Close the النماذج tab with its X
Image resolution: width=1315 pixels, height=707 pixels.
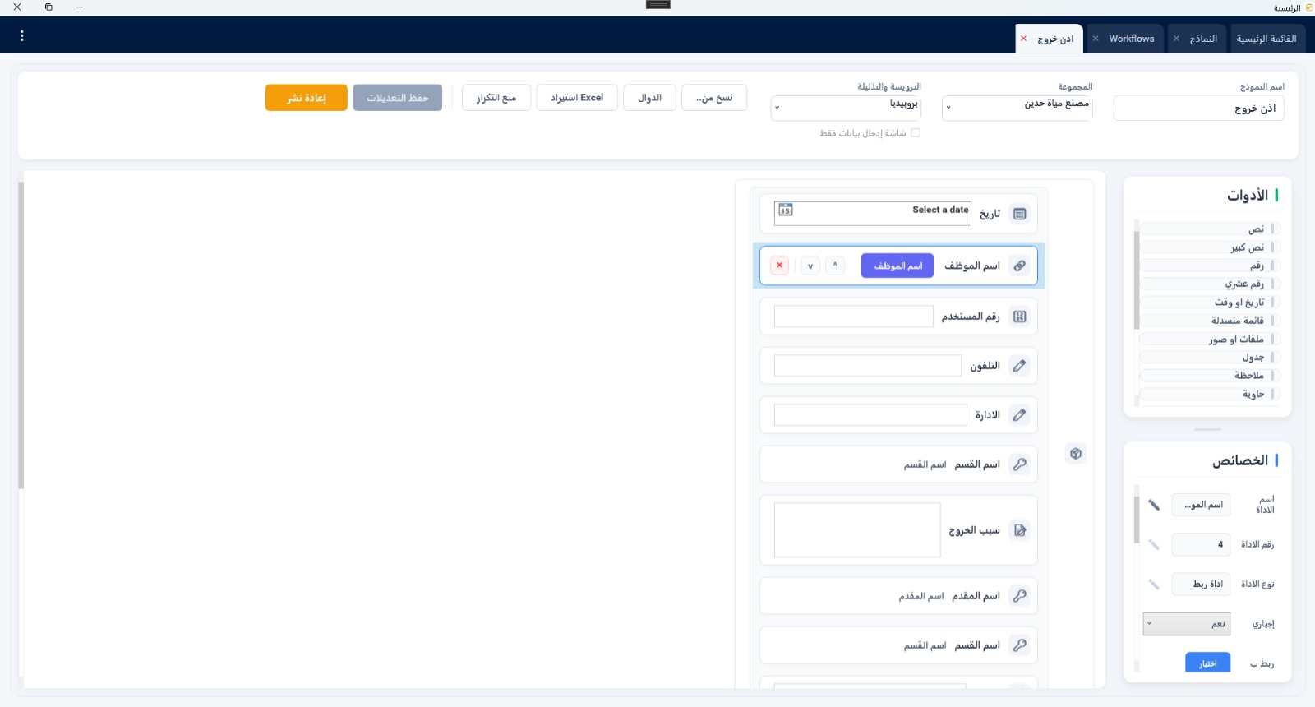[x=1176, y=39]
